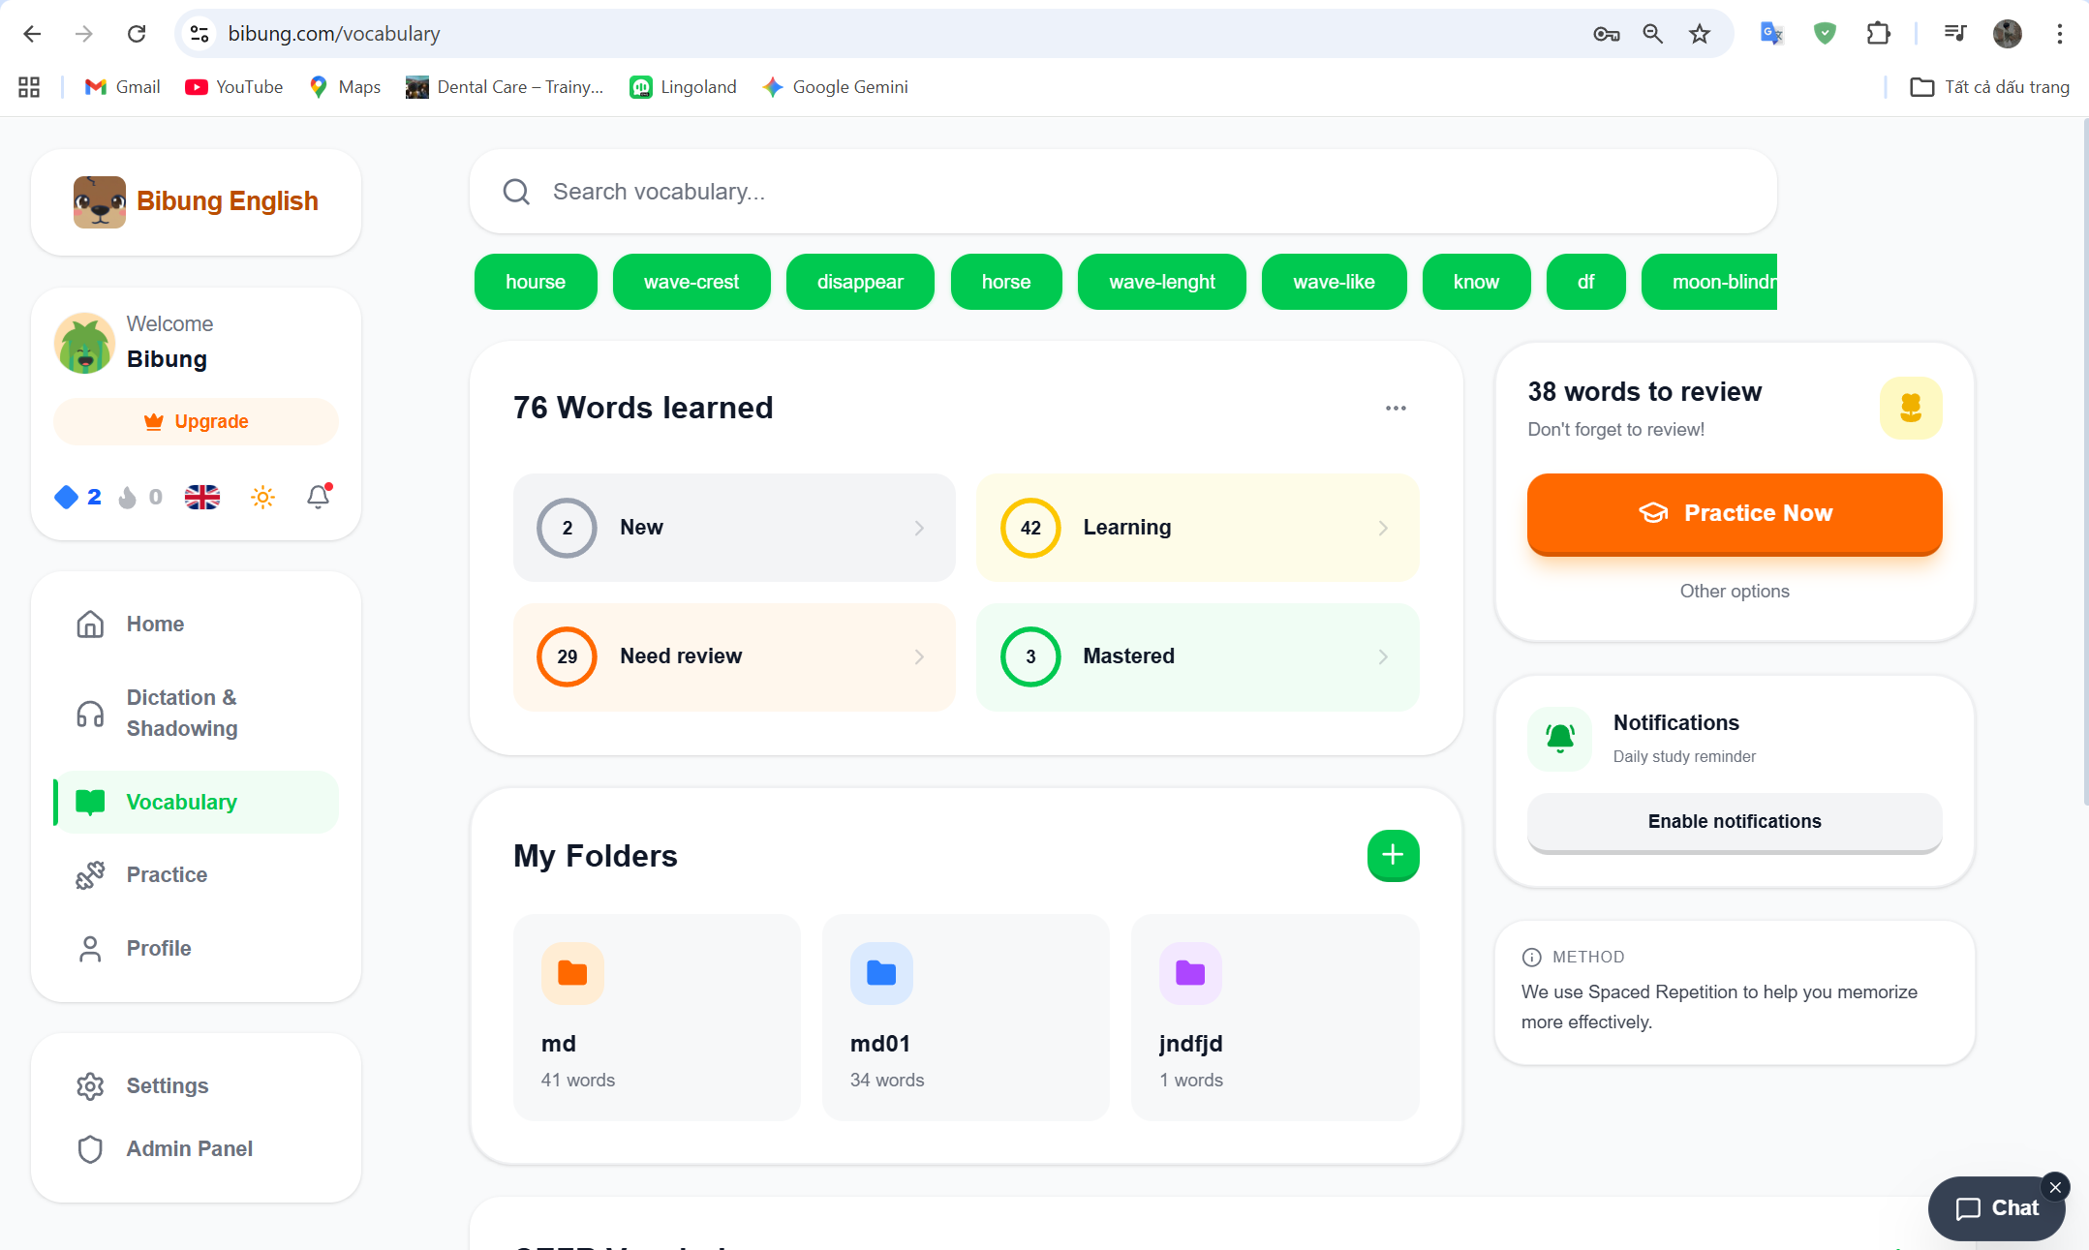Screen dimensions: 2089x1250
Task: Open the jndfjd purple folder
Action: click(x=1275, y=1017)
